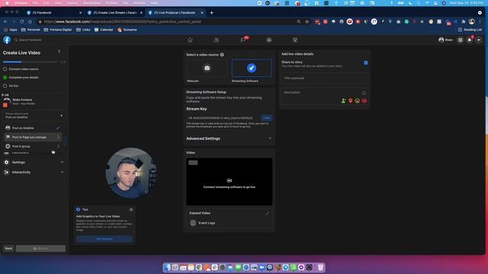Click the Back button at the bottom left
The height and width of the screenshot is (274, 488).
click(8, 249)
